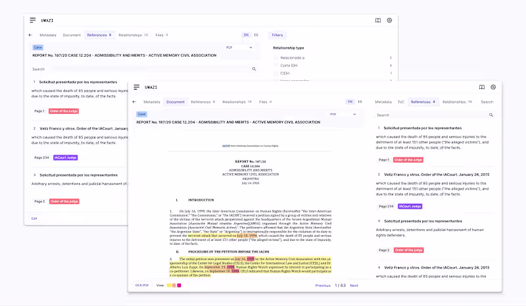This screenshot has height=306, width=526.
Task: Expand the PDF dropdown in the front window
Action: coord(343,115)
